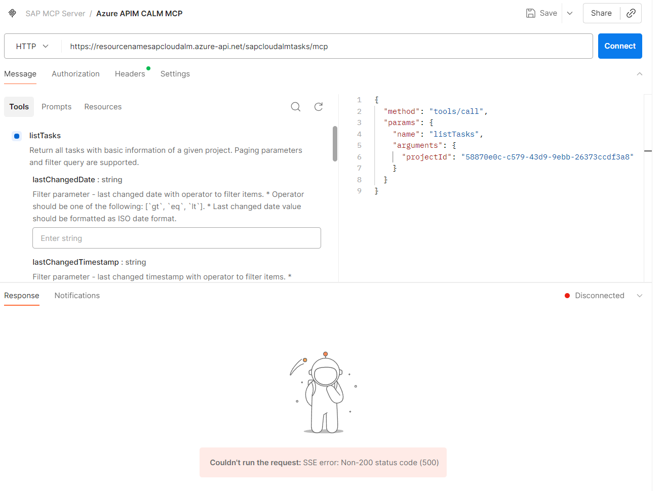665x491 pixels.
Task: Select the Prompts sub-tab
Action: (57, 107)
